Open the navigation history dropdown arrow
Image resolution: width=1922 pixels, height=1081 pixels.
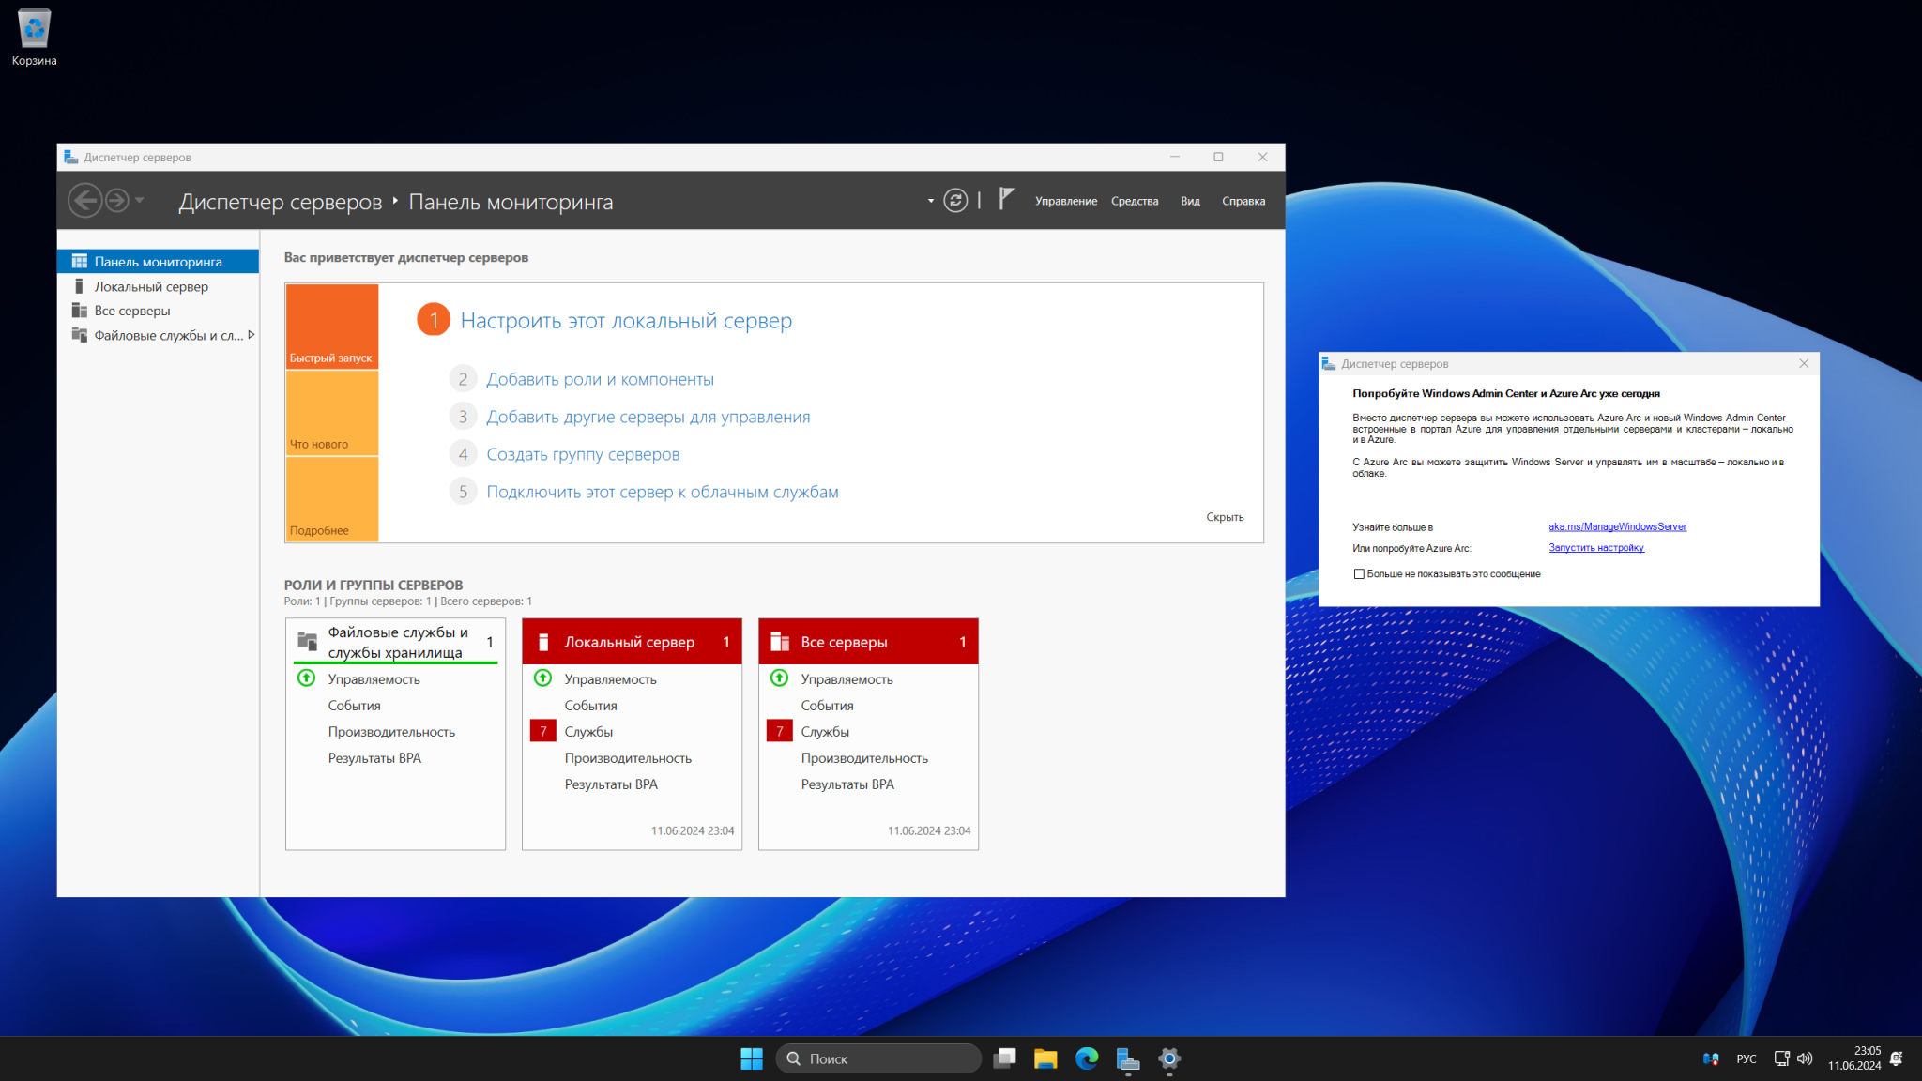[x=140, y=200]
